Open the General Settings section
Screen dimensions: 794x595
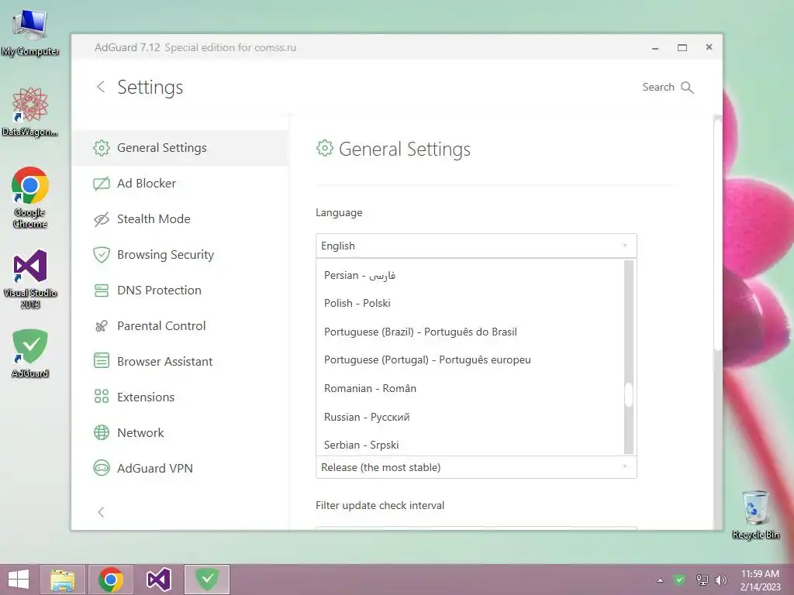180,148
